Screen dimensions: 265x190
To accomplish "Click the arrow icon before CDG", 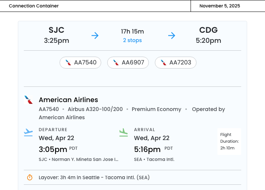I will click(x=172, y=35).
